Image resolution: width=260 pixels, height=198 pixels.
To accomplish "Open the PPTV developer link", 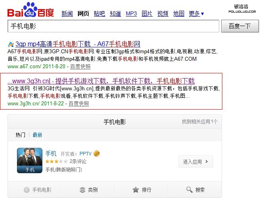I will (x=85, y=154).
